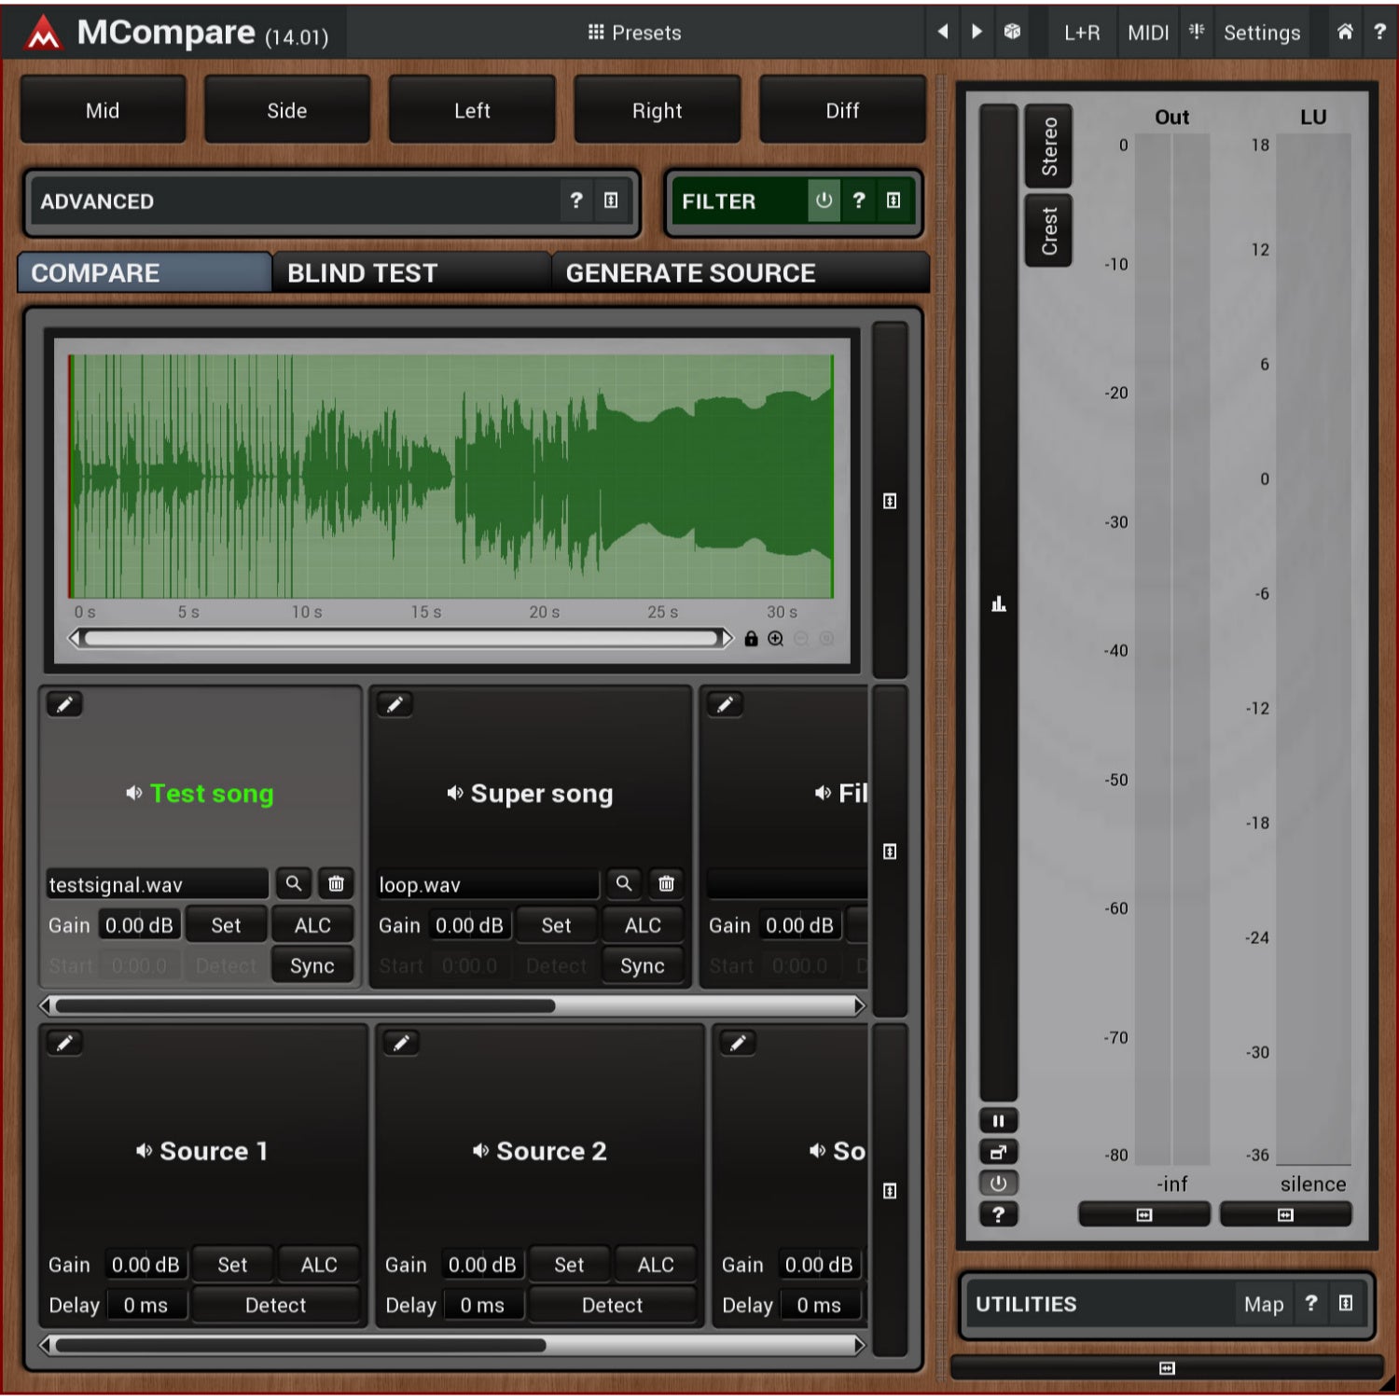Enable the Mid monitoring button
Image resolution: width=1399 pixels, height=1399 pixels.
pos(103,110)
